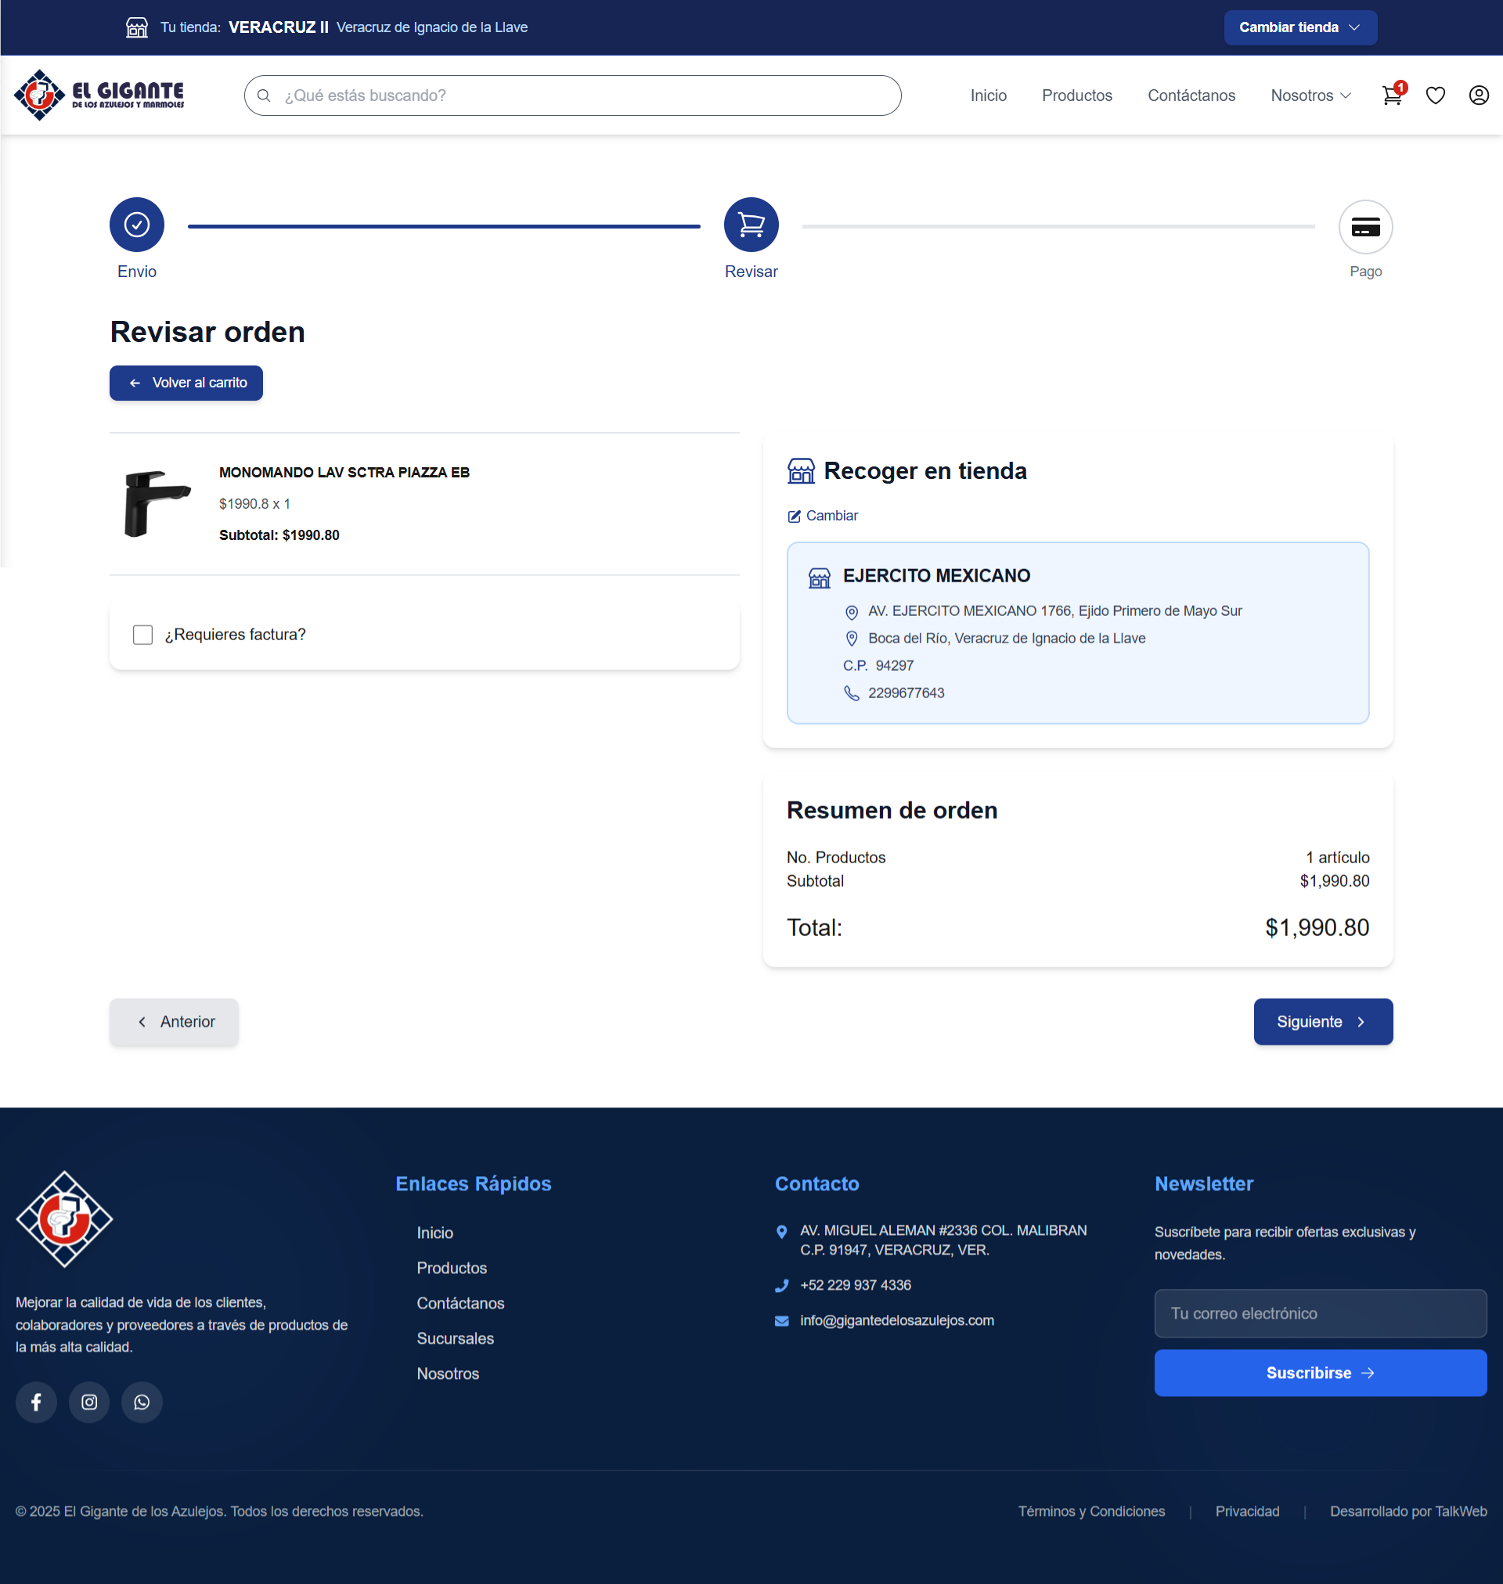Click the Pago payment step circle
This screenshot has height=1584, width=1503.
coord(1365,227)
